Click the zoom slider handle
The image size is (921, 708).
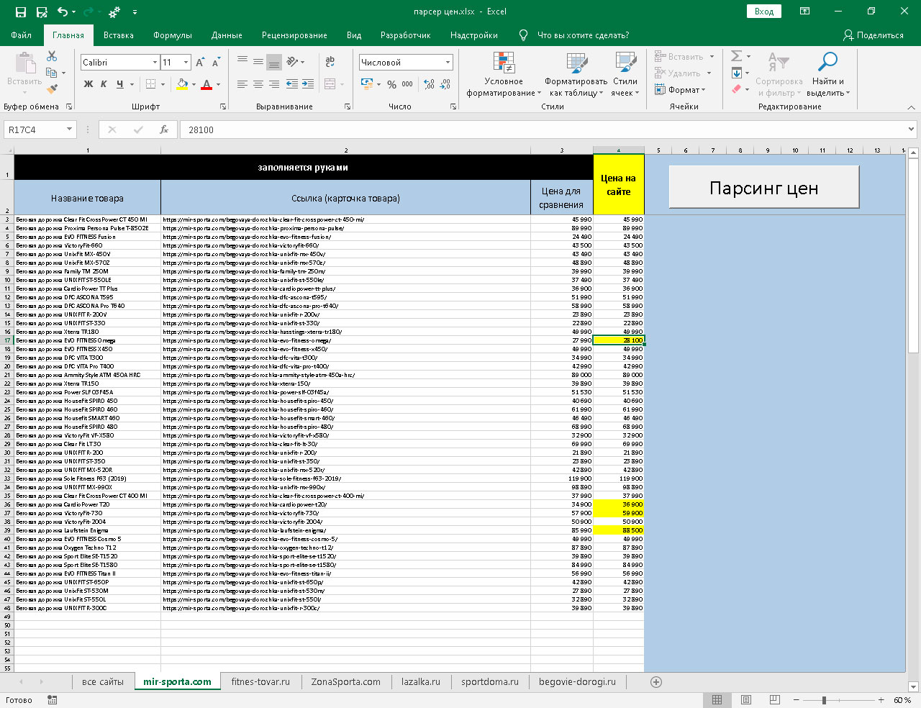point(825,700)
